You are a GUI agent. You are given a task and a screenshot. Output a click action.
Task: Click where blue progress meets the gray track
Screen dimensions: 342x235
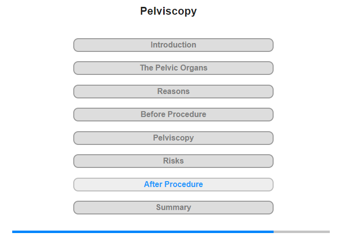coord(274,232)
